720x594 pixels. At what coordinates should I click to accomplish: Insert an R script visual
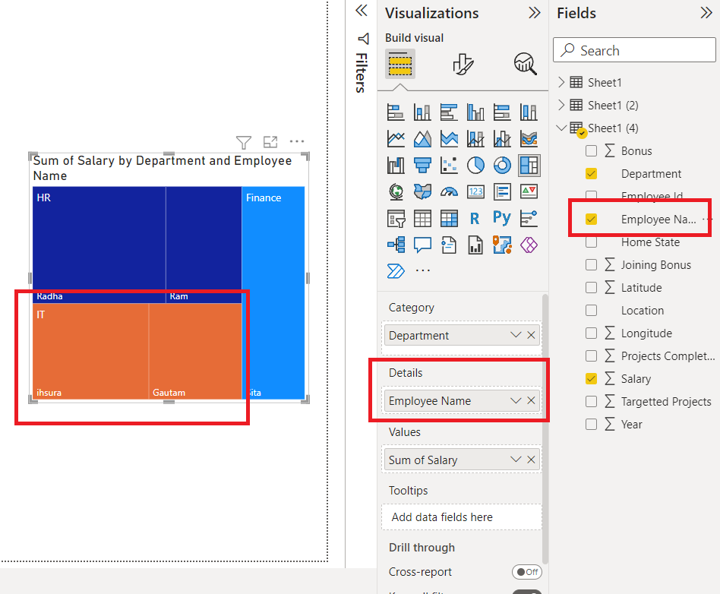click(475, 219)
